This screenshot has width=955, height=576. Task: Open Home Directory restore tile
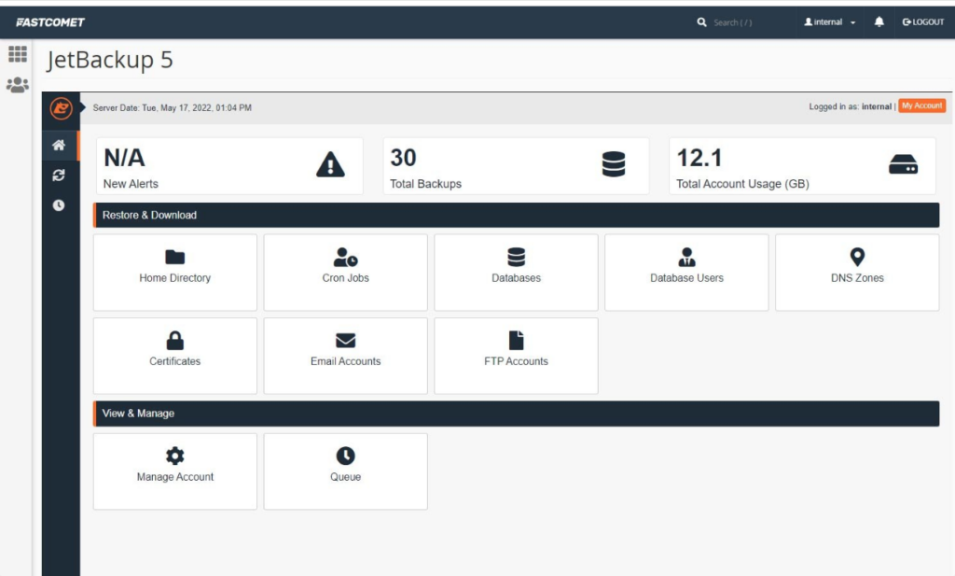pos(175,273)
